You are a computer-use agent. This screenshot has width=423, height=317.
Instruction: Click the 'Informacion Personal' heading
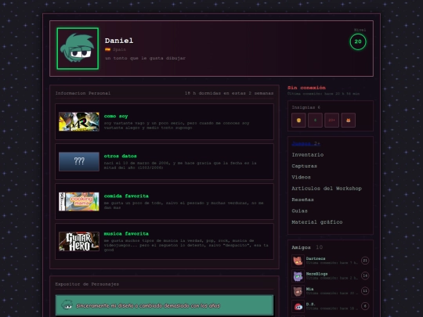[x=83, y=93]
